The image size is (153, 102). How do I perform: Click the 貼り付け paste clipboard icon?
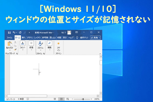(10, 44)
